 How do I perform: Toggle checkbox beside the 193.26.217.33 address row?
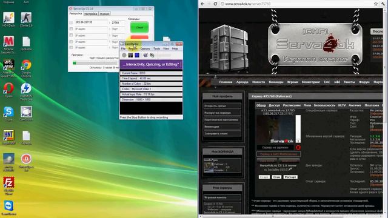71,22
